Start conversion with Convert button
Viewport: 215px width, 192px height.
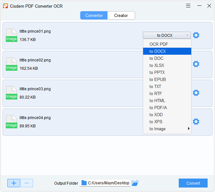193,183
